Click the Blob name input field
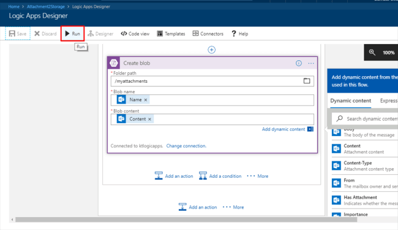The height and width of the screenshot is (230, 398). [x=212, y=100]
